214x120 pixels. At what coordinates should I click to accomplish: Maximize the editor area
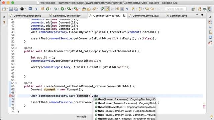pyautogui.click(x=202, y=15)
